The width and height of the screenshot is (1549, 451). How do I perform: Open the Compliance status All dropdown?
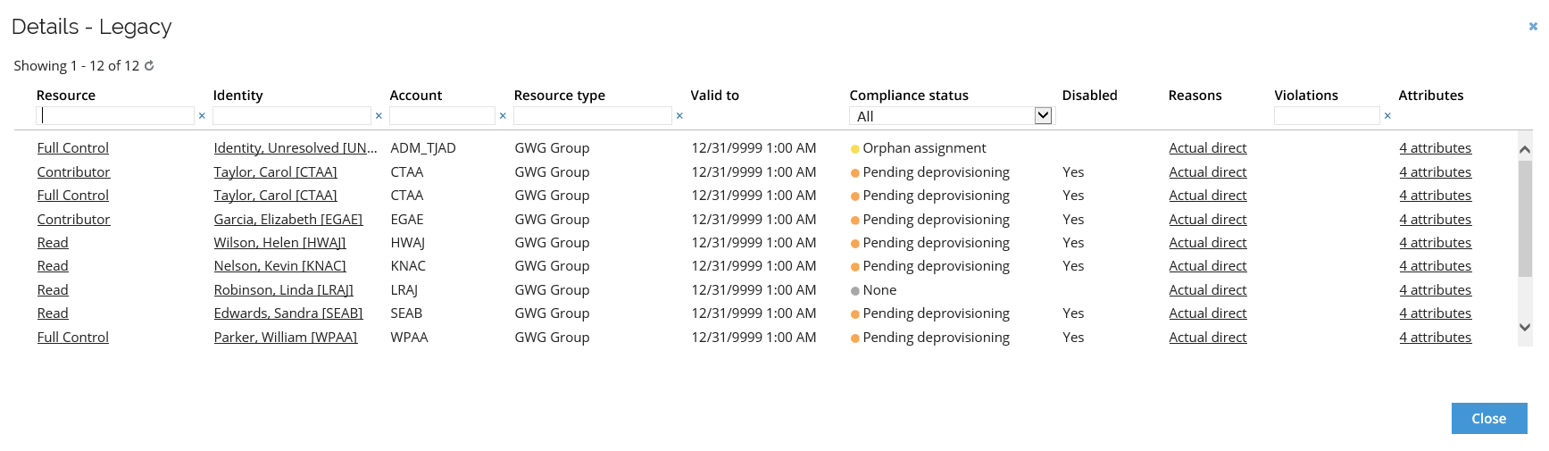(x=951, y=116)
